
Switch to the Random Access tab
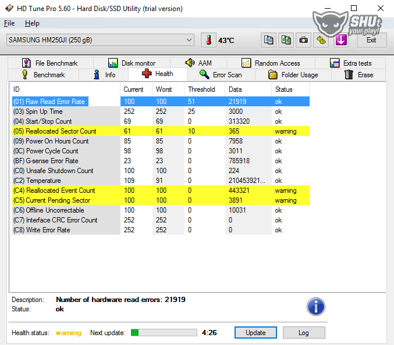pos(271,63)
